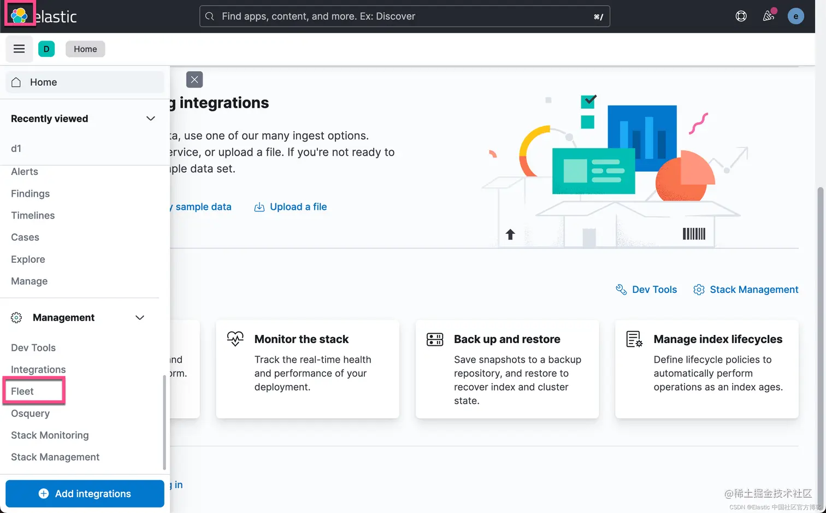
Task: Click the main page vertical scrollbar
Action: 820,344
